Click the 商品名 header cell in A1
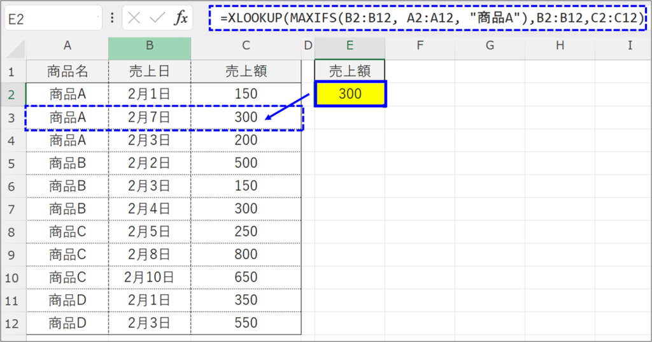 67,71
